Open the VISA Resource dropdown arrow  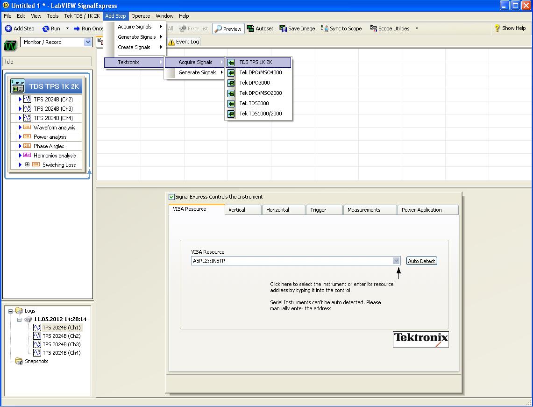396,261
